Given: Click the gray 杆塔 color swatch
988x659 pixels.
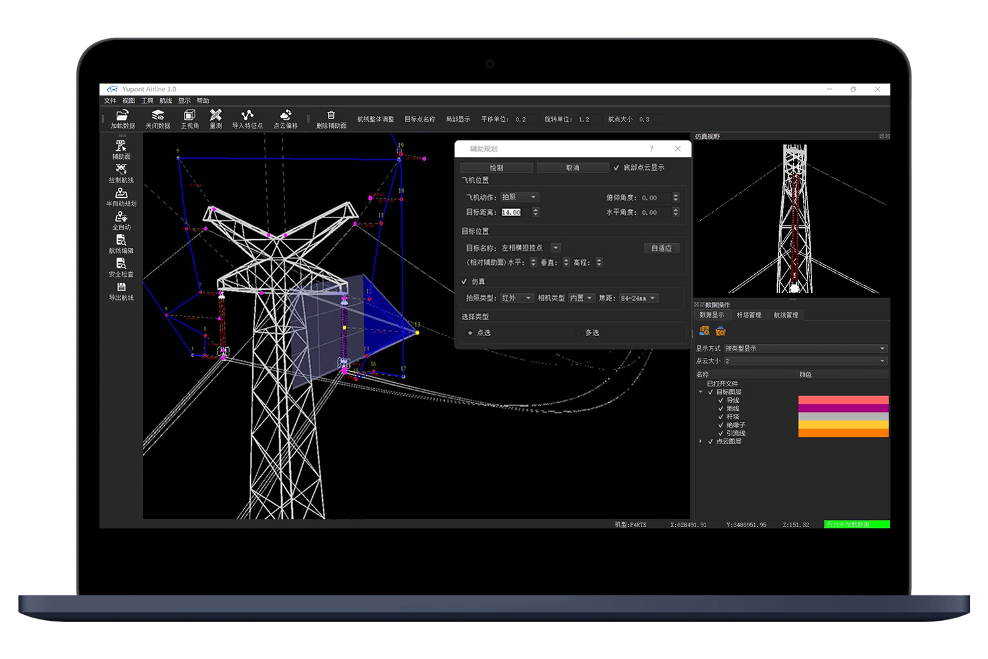Looking at the screenshot, I should [843, 416].
